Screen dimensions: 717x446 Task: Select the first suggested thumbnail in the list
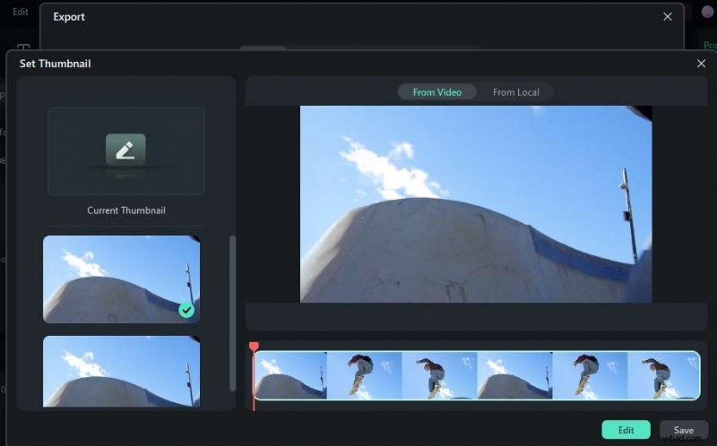(x=121, y=279)
